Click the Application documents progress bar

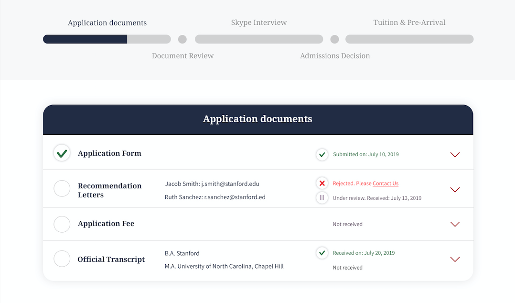(x=107, y=39)
